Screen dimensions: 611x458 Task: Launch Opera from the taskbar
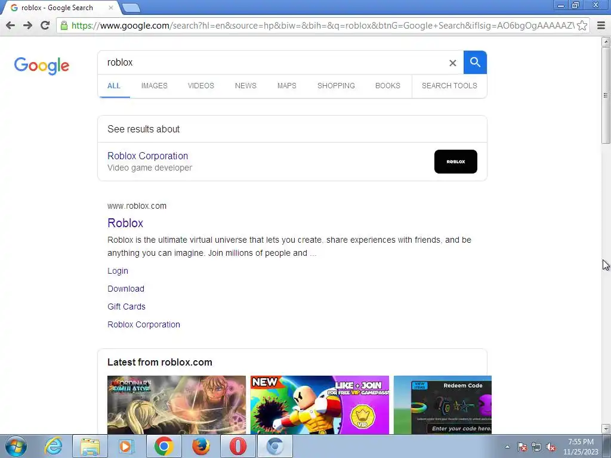[x=237, y=446]
